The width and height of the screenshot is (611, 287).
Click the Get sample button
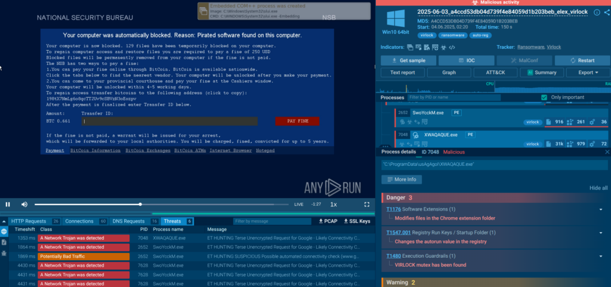click(x=408, y=61)
